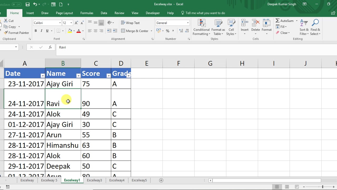Toggle Wrap Text
The image size is (337, 190).
130,23
